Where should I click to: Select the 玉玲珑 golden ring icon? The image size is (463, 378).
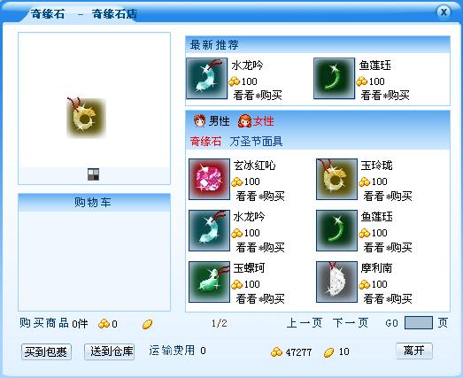click(x=336, y=179)
